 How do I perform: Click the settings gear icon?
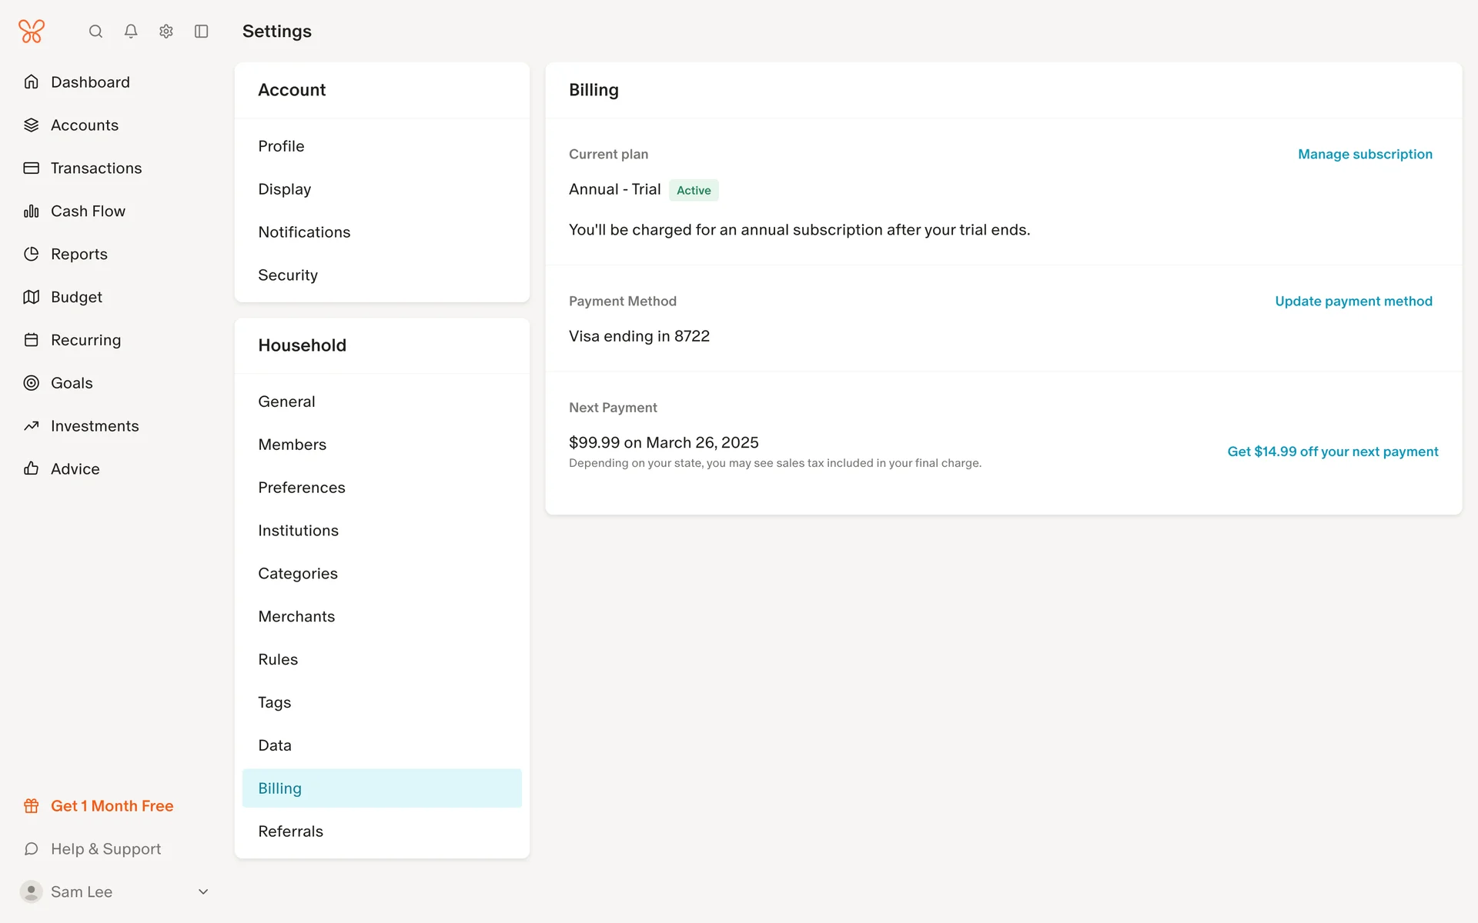[x=166, y=32]
